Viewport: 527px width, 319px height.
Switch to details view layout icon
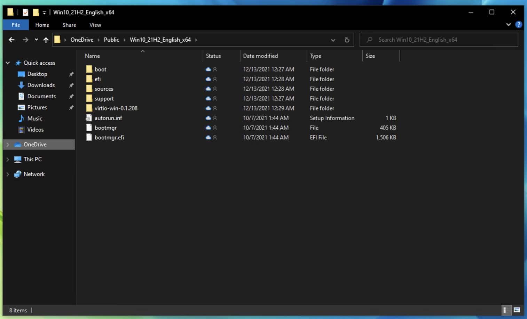tap(506, 310)
